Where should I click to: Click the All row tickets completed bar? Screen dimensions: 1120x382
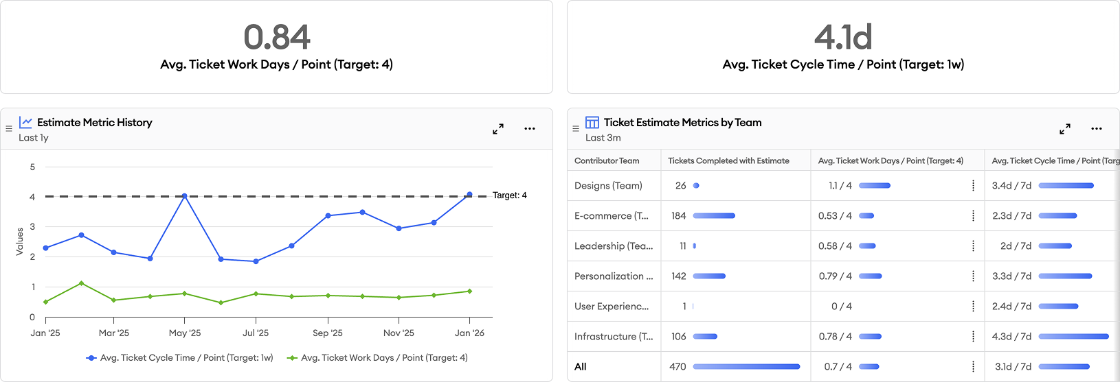(x=746, y=367)
